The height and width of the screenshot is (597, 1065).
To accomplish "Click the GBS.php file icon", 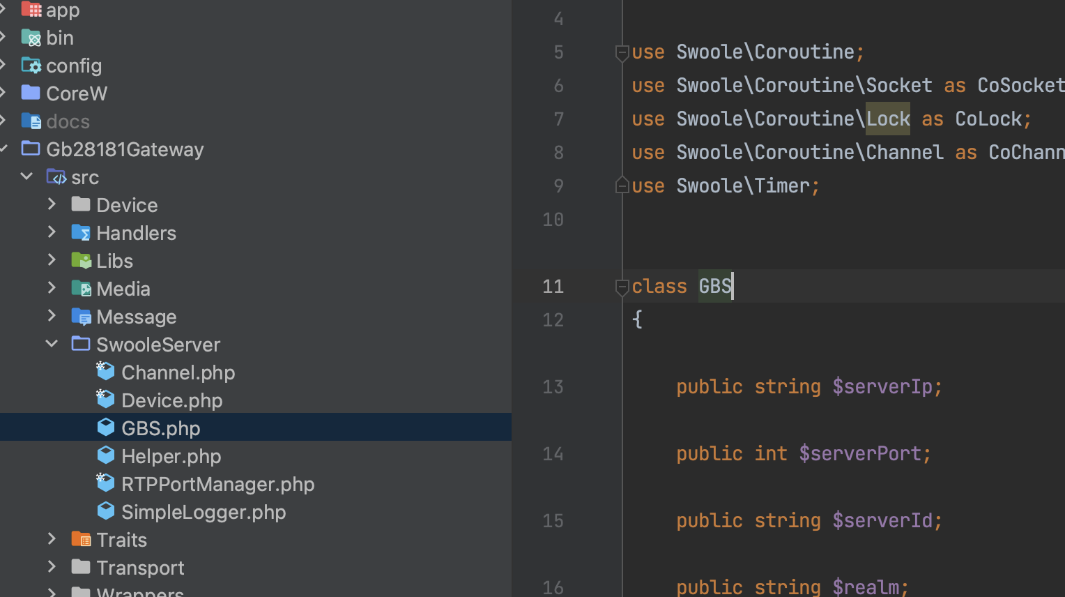I will [105, 427].
